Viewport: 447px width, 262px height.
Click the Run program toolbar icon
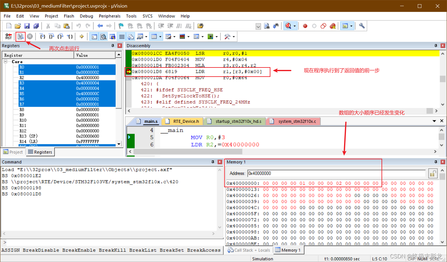point(20,37)
